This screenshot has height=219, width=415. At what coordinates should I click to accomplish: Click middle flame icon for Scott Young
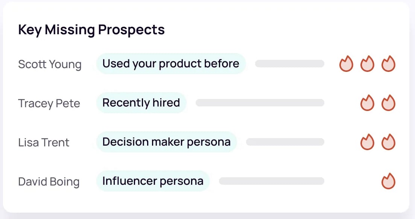click(367, 64)
